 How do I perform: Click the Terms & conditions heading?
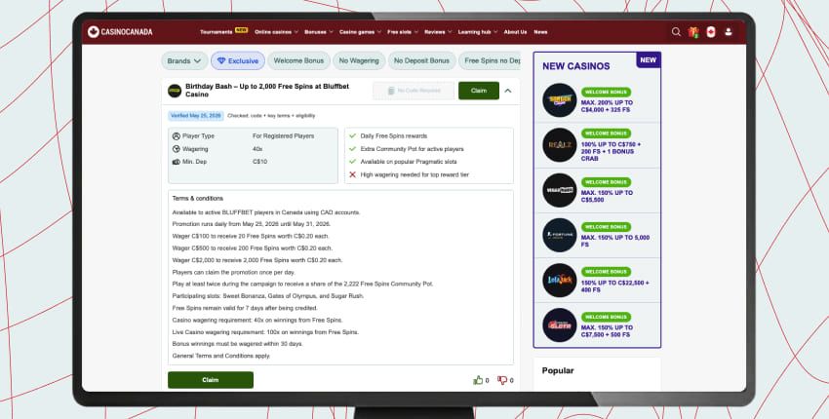198,199
